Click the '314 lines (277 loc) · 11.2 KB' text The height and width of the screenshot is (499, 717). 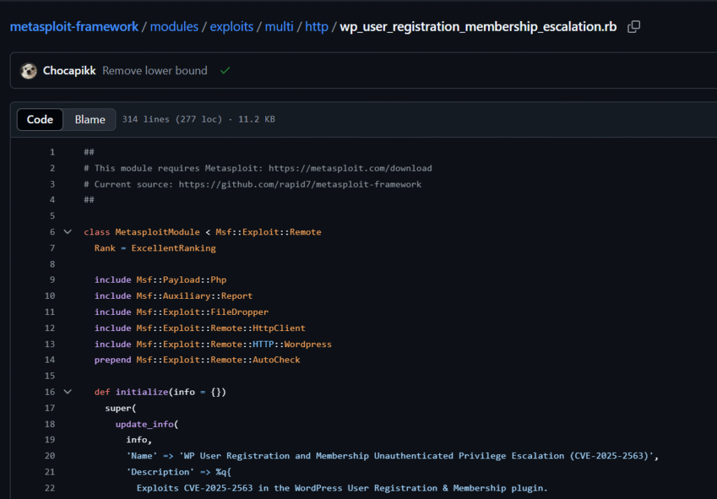(x=198, y=120)
